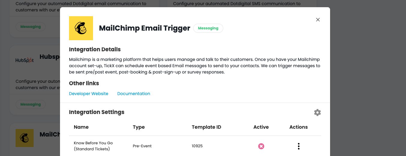The height and width of the screenshot is (156, 406).
Task: Click the Messaging tag on the Hubspot card
Action: point(30,104)
